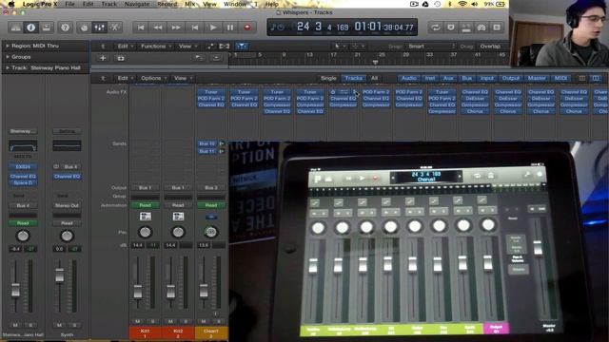The image size is (609, 342).
Task: Open the File menu
Action: click(69, 4)
